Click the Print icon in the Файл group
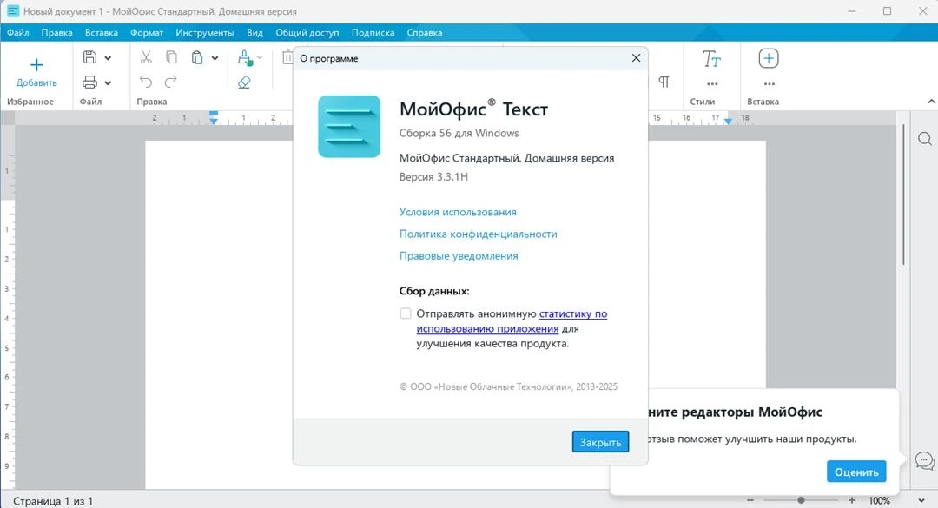This screenshot has height=508, width=938. (x=89, y=82)
